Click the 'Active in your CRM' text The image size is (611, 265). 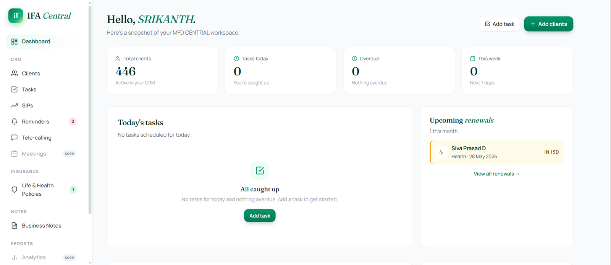coord(135,83)
